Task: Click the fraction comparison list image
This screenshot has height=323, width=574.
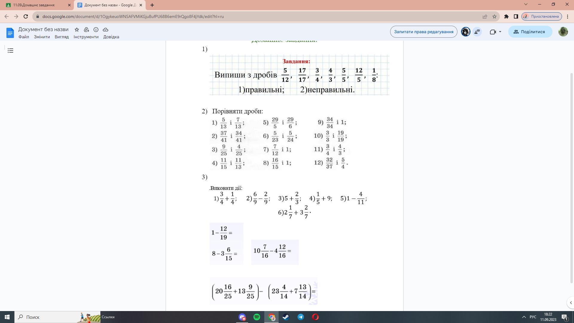Action: click(280, 143)
